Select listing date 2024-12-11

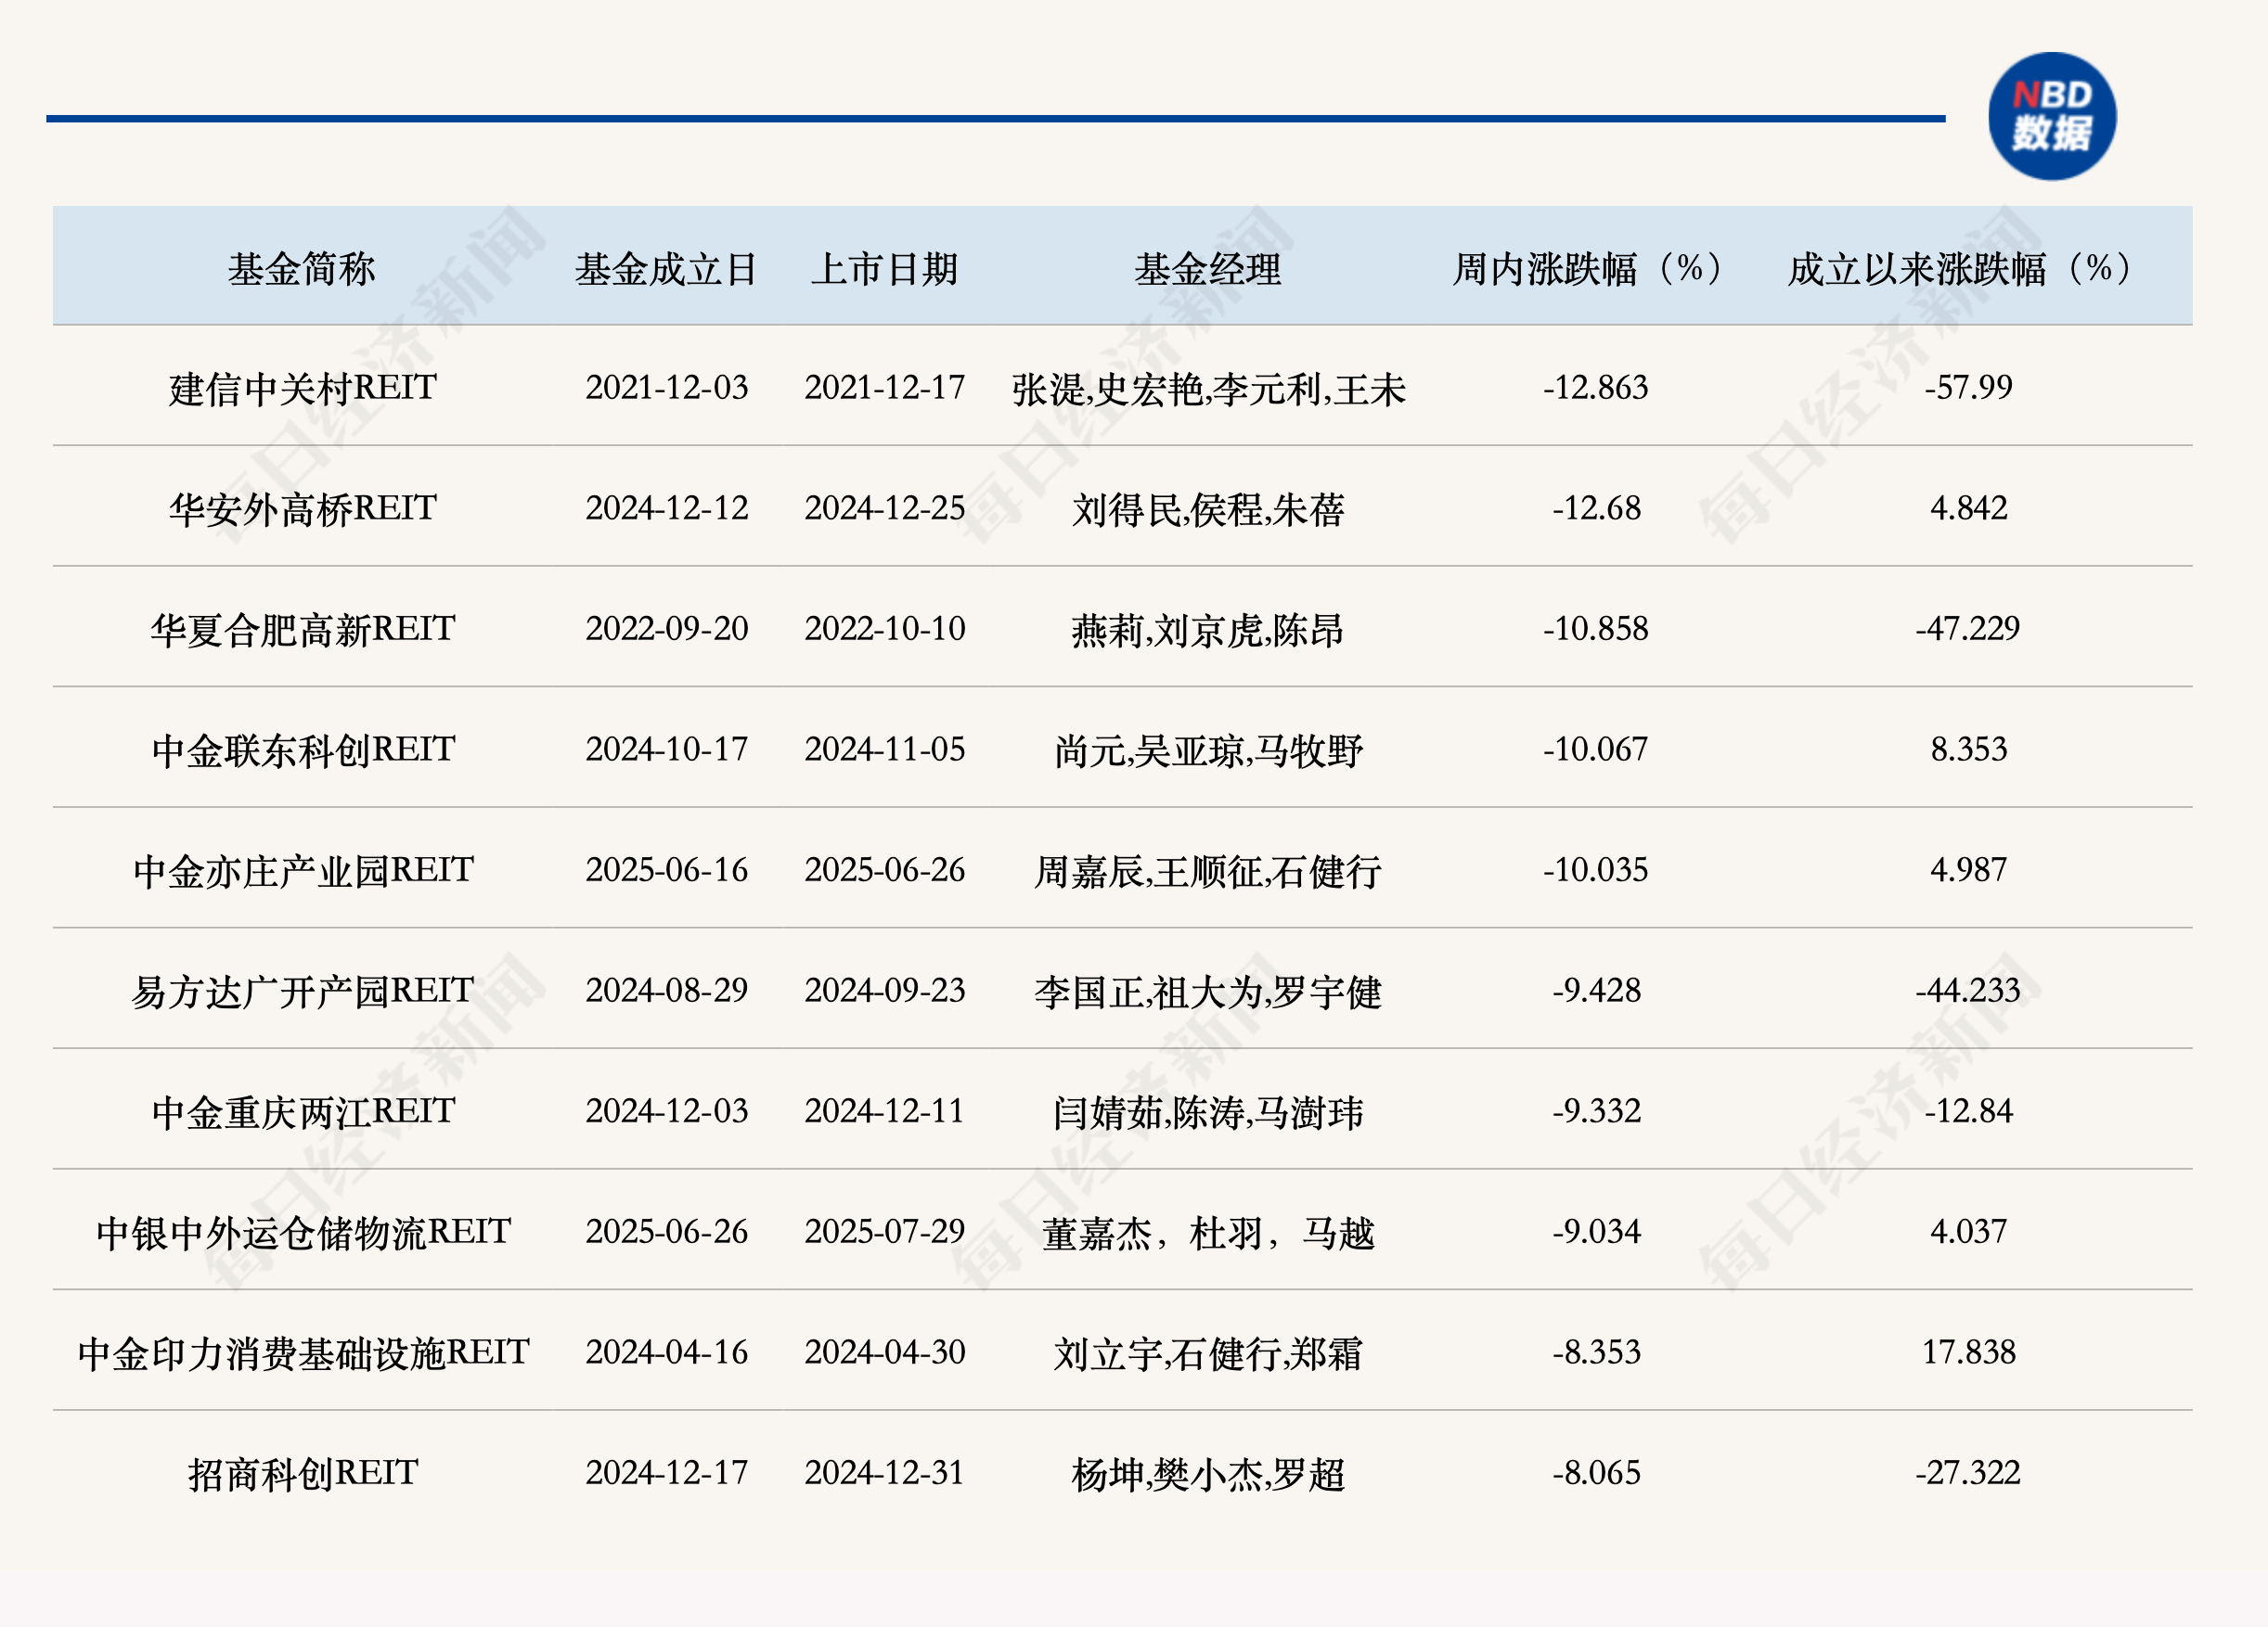pyautogui.click(x=885, y=1111)
